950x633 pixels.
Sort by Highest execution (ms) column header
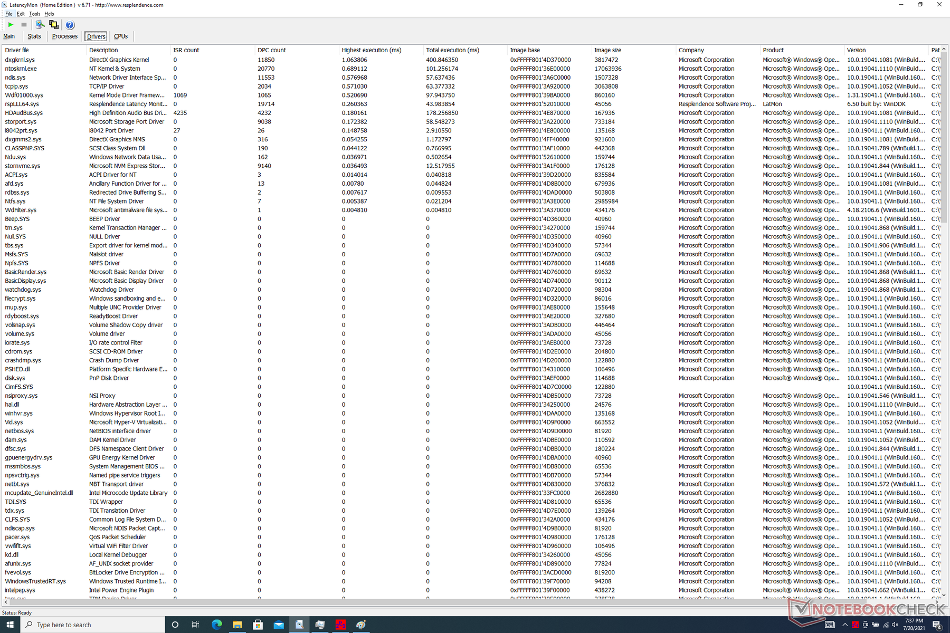pyautogui.click(x=382, y=50)
